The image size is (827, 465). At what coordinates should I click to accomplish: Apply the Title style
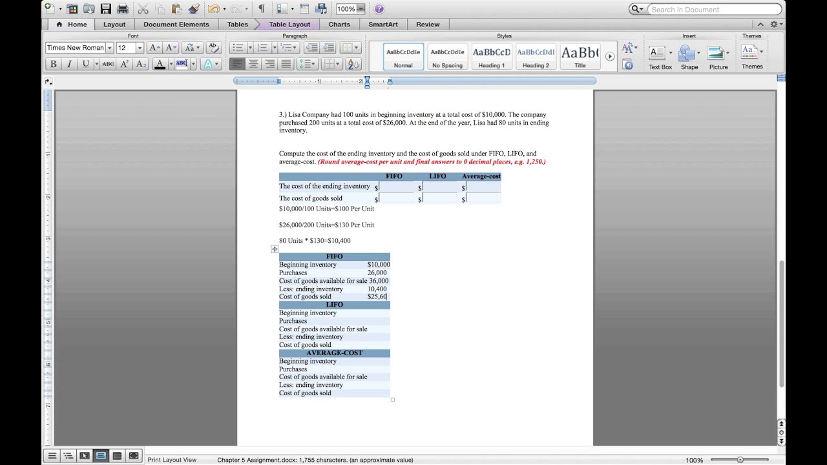point(580,57)
